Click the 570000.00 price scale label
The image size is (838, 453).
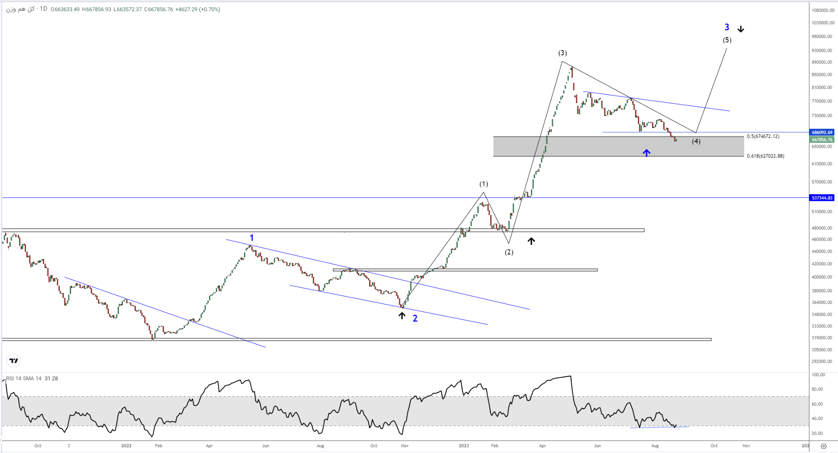[822, 182]
